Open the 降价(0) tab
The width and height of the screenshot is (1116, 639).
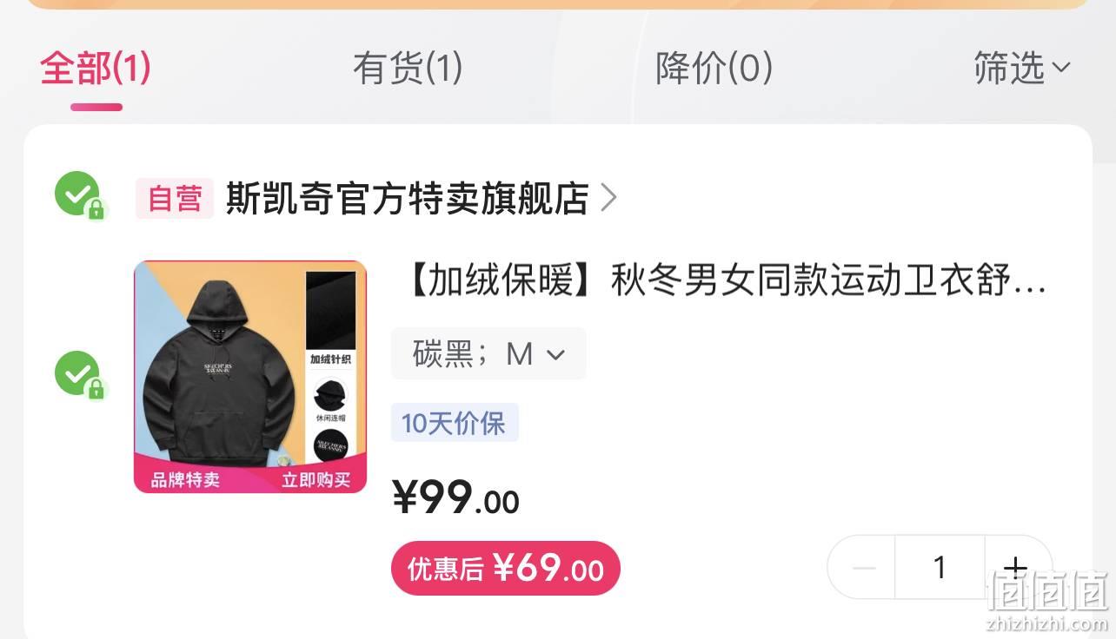click(x=714, y=68)
